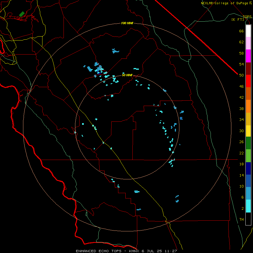Viewport: 253px width, 253px height.
Task: Click the cyan echo bar near bottom center
Action: click(137, 192)
